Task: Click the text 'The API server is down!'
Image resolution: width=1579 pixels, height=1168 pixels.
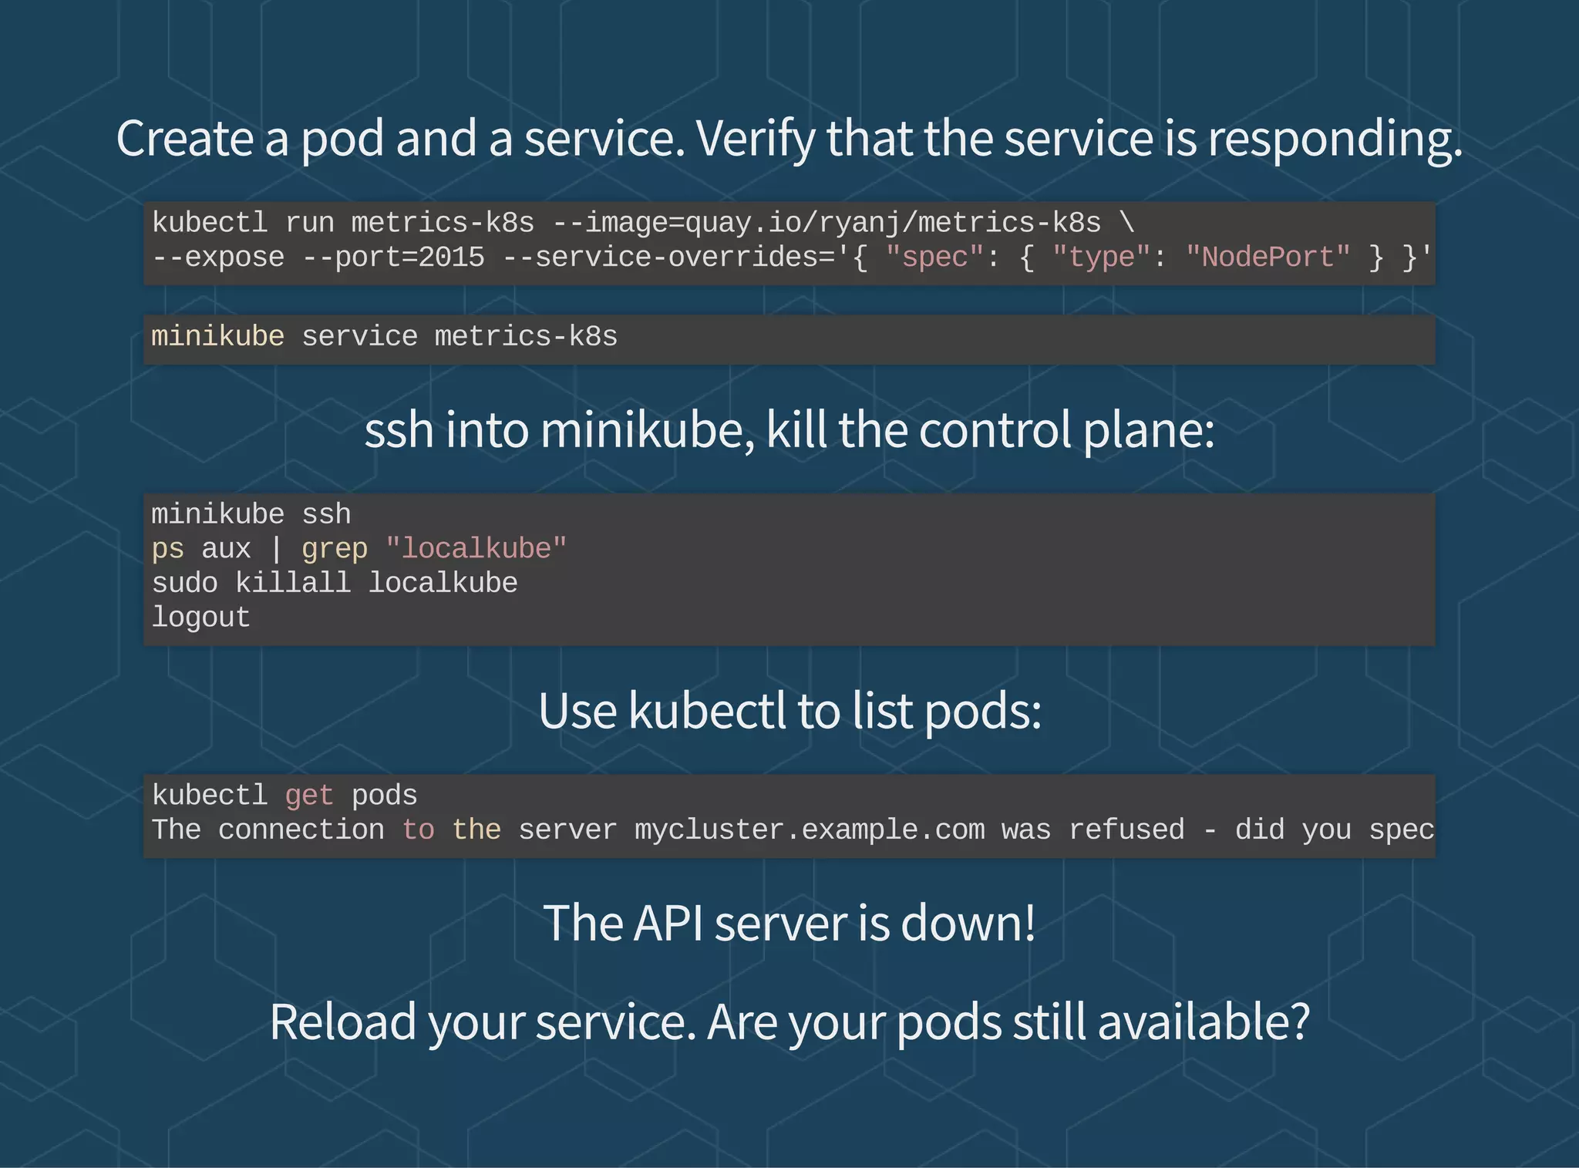Action: (x=789, y=923)
